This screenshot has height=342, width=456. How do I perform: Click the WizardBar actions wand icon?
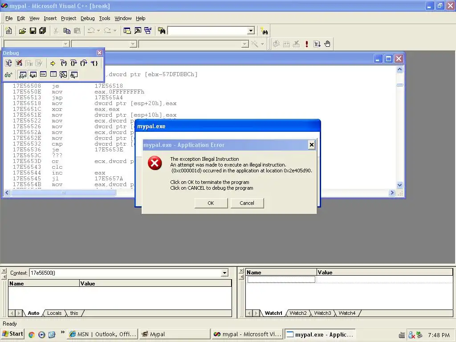point(255,44)
